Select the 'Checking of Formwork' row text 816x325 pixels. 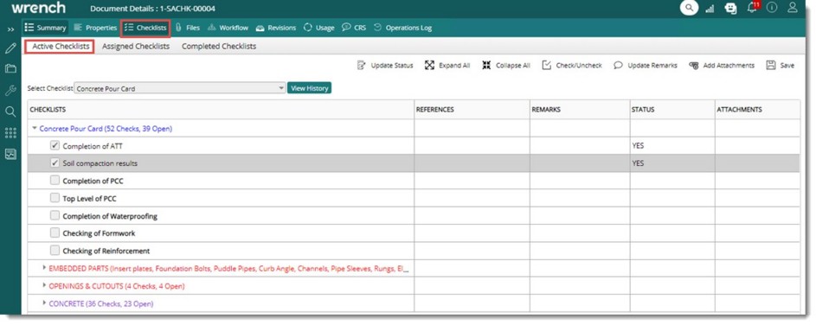(99, 233)
